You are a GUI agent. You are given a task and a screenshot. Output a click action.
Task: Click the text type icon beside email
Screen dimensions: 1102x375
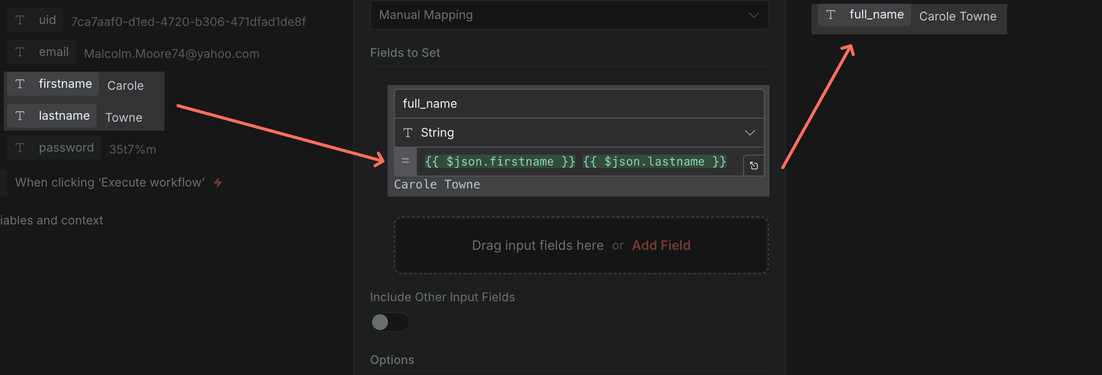pos(20,52)
